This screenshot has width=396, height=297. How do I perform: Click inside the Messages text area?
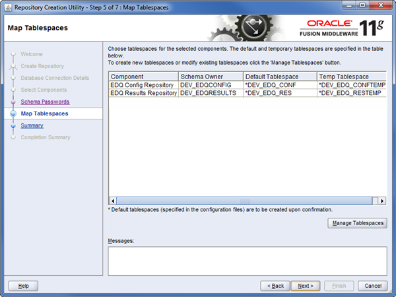click(247, 261)
